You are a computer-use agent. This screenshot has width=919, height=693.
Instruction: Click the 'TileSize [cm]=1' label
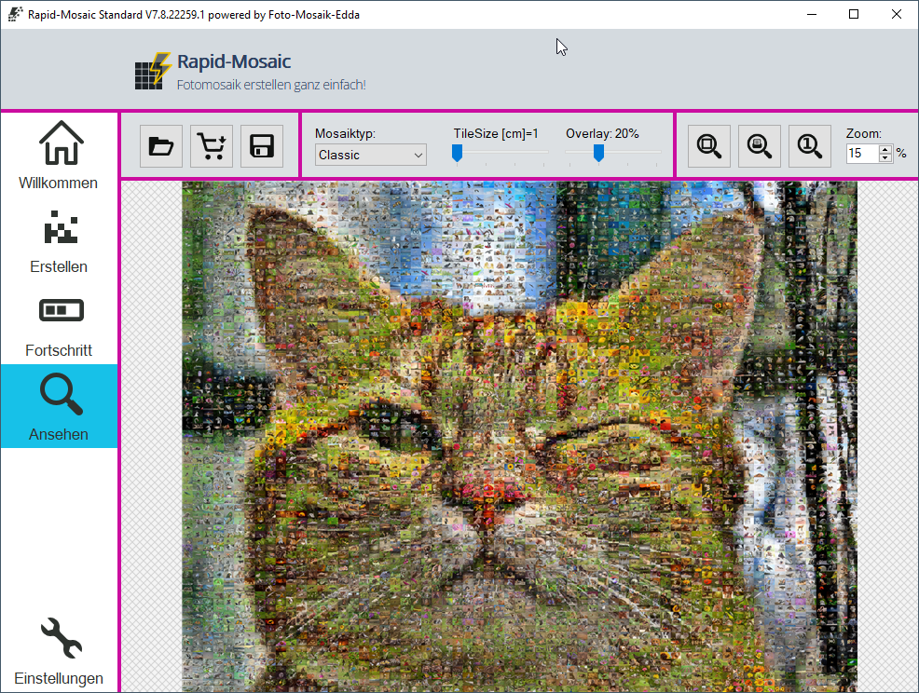[x=496, y=133]
